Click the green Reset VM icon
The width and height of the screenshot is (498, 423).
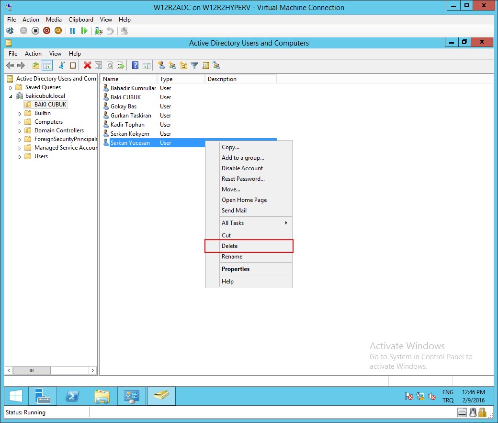pyautogui.click(x=84, y=31)
